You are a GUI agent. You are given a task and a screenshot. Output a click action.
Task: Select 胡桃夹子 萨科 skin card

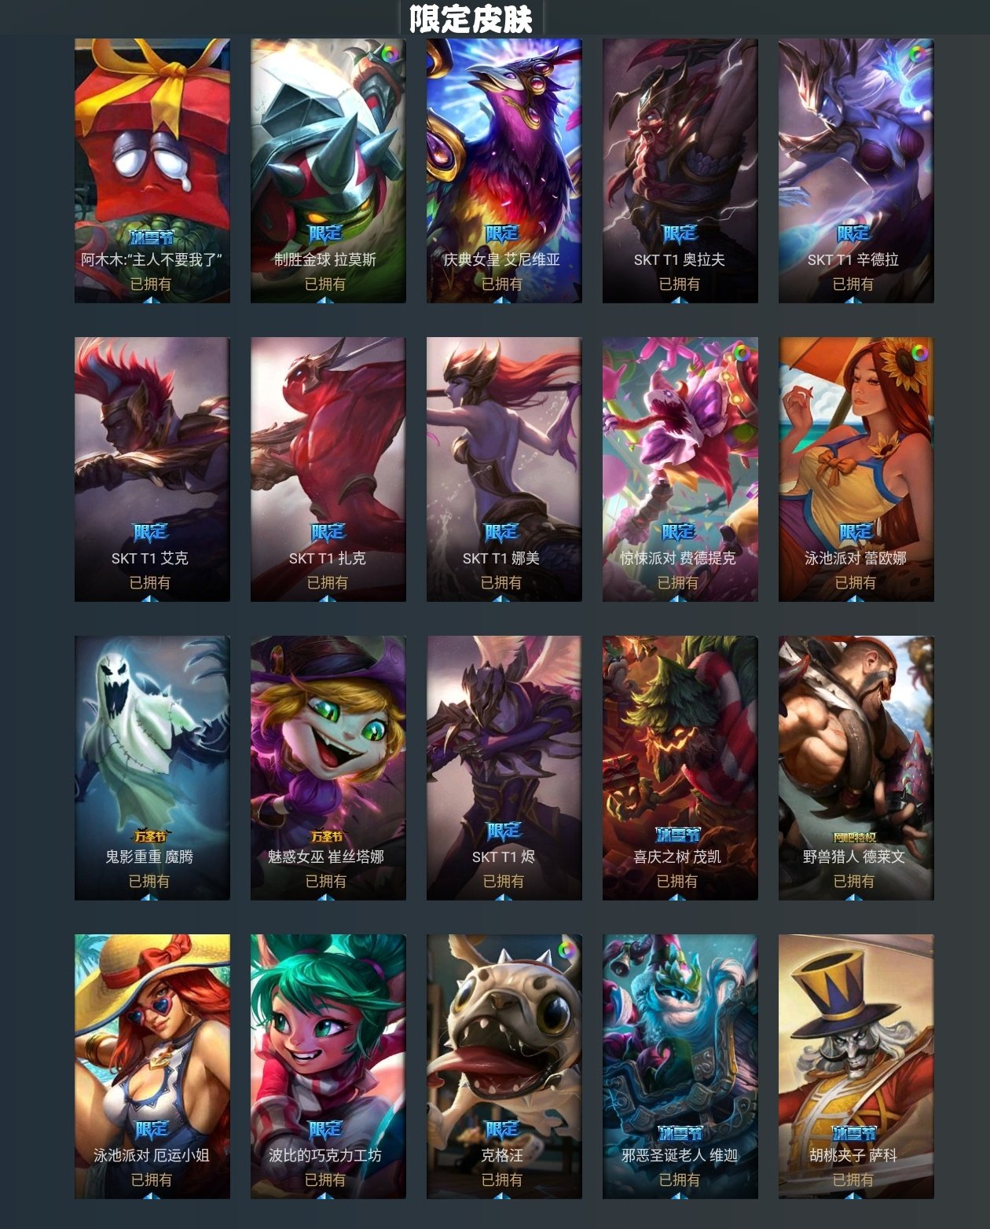[856, 1066]
